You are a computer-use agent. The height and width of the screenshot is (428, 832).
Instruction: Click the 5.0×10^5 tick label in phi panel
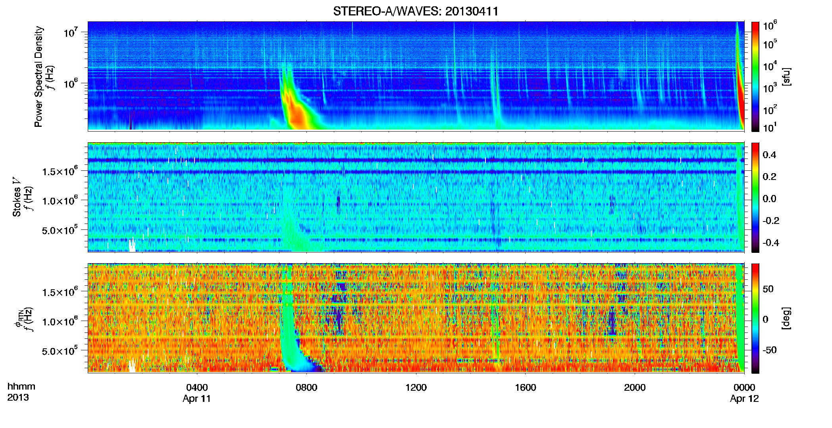tap(60, 351)
